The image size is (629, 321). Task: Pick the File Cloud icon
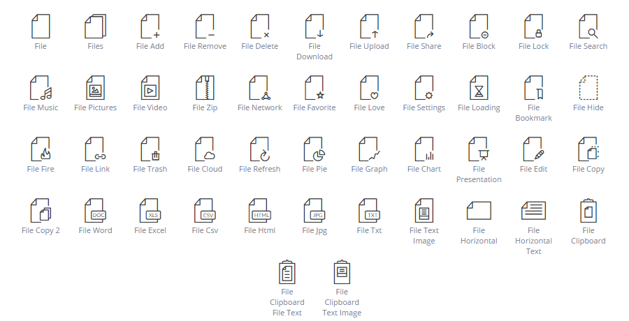coord(205,149)
